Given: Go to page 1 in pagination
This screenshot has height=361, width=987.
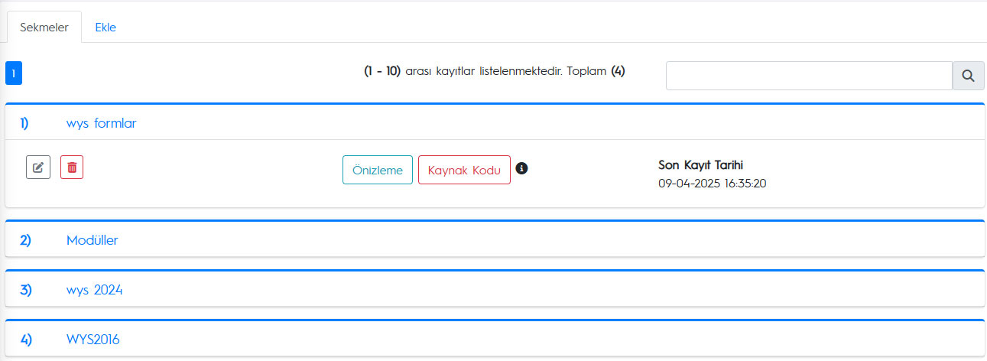Looking at the screenshot, I should 14,73.
